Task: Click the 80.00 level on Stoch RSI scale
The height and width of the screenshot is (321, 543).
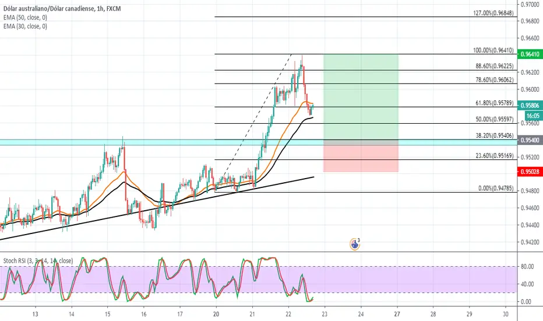Action: (527, 267)
